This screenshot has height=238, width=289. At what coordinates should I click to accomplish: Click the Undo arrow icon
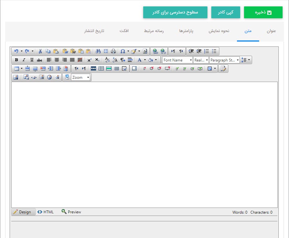pyautogui.click(x=16, y=51)
